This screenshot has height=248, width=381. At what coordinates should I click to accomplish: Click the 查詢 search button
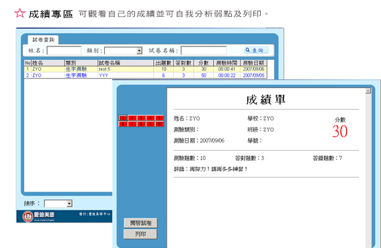coord(256,50)
